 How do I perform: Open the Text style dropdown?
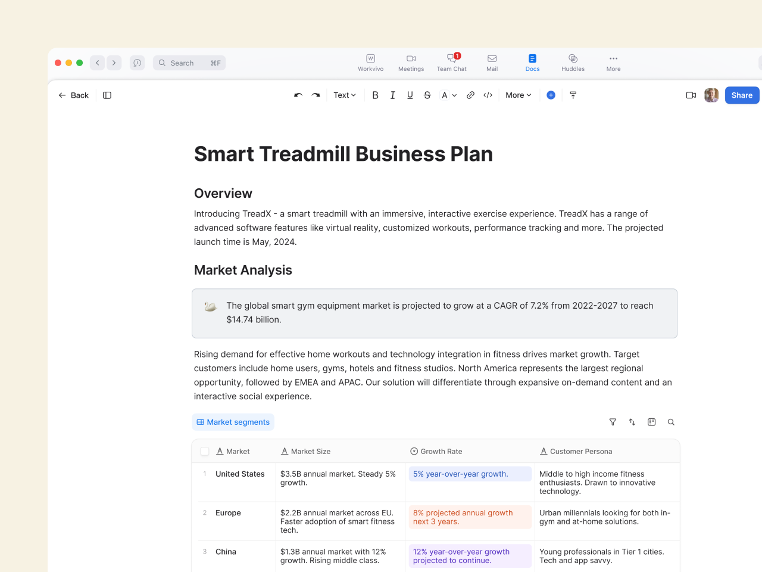tap(345, 95)
